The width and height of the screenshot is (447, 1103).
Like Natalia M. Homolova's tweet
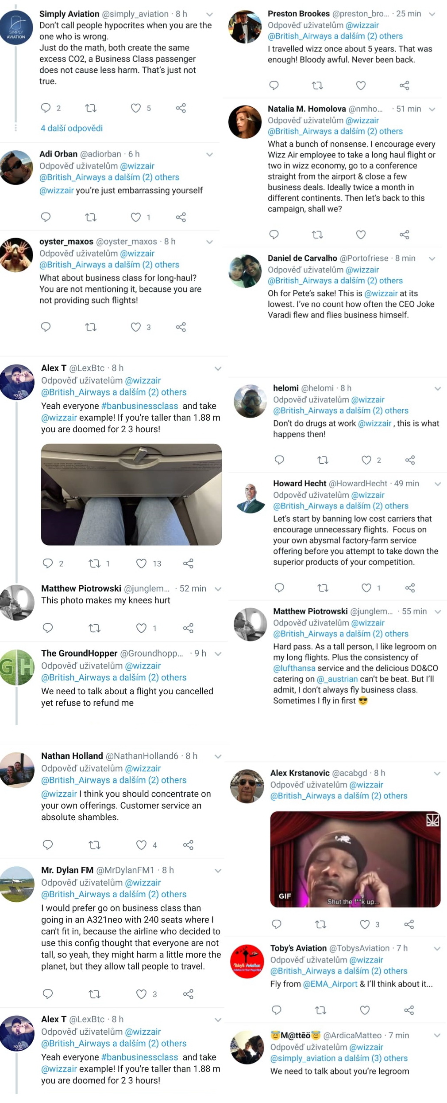pos(361,235)
